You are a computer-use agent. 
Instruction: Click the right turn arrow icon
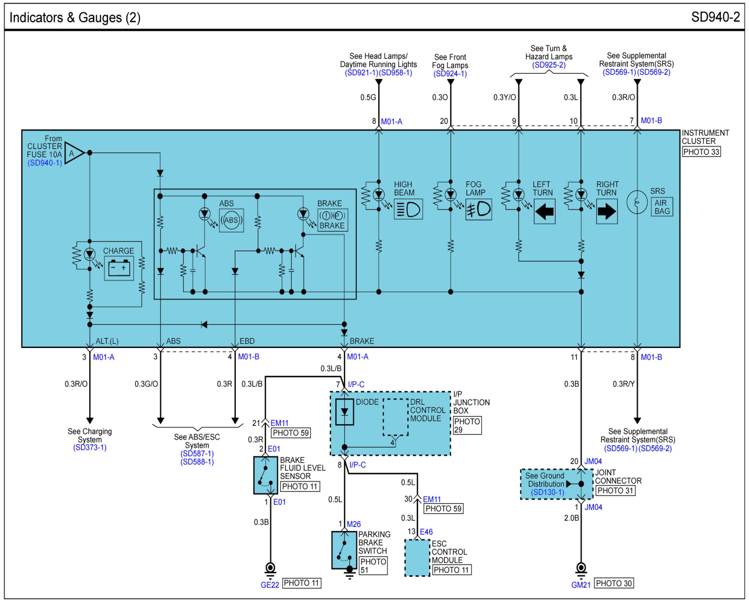(x=606, y=211)
